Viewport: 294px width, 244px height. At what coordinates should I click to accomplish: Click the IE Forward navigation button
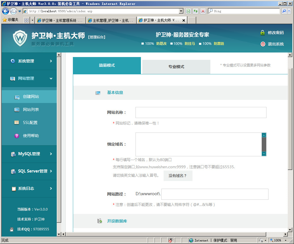(x=13, y=11)
